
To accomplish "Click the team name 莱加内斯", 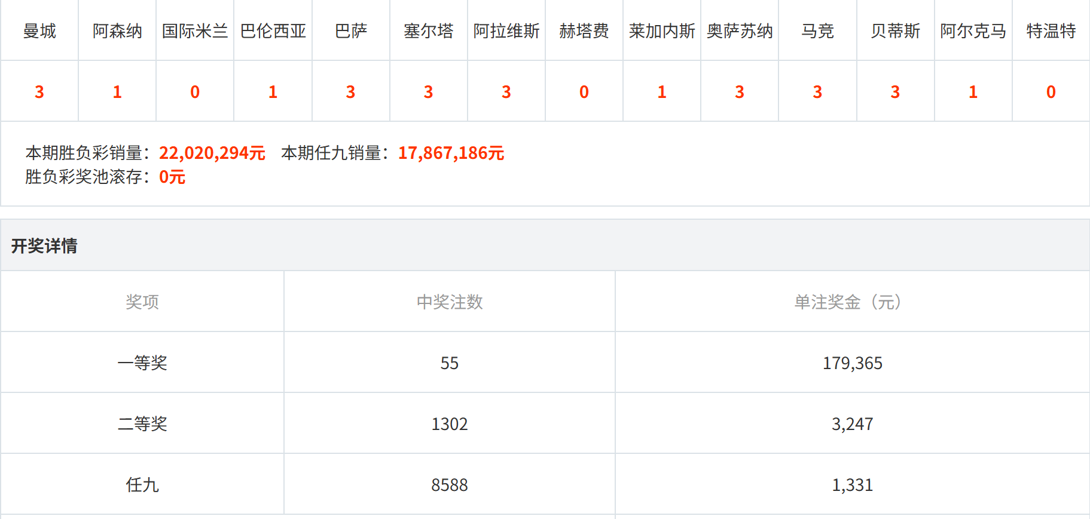I will pos(662,30).
